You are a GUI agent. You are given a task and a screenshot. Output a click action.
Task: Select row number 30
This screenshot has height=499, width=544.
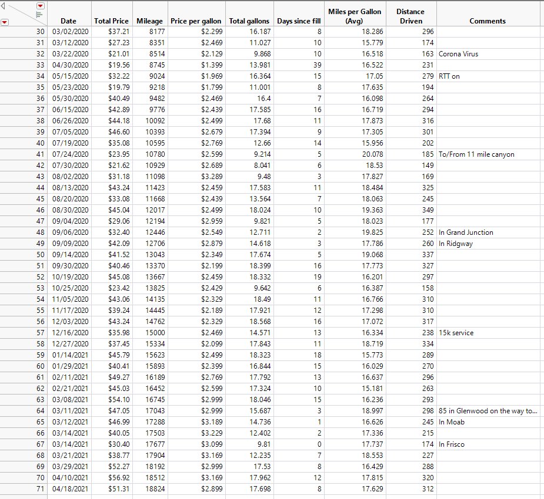click(x=24, y=32)
